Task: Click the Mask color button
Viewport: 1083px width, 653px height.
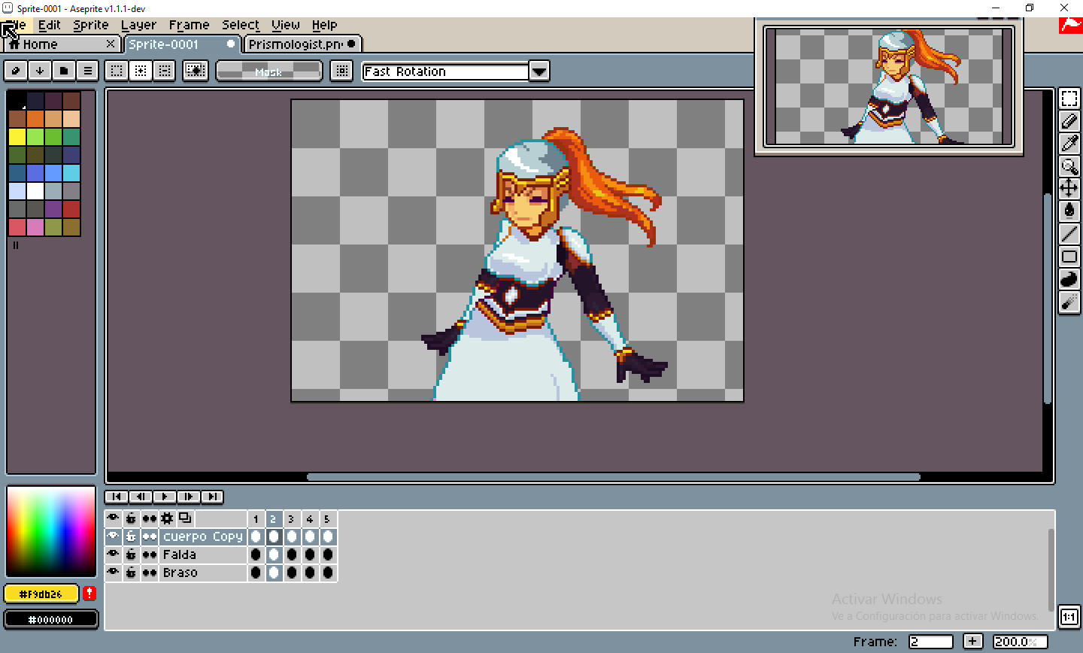Action: pyautogui.click(x=268, y=71)
